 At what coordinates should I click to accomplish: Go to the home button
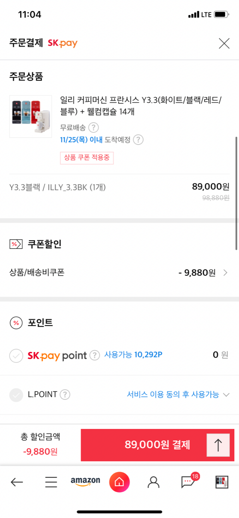[119, 482]
